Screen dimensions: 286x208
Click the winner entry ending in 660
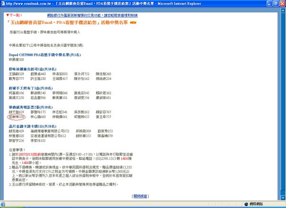pos(38,117)
